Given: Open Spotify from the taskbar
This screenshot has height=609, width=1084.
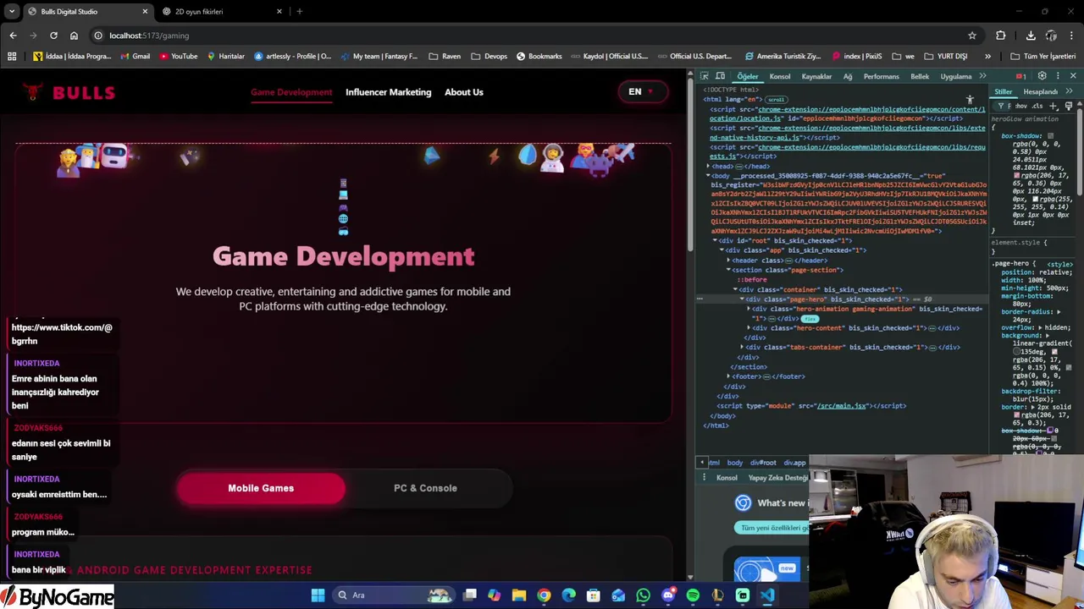Looking at the screenshot, I should pos(693,595).
